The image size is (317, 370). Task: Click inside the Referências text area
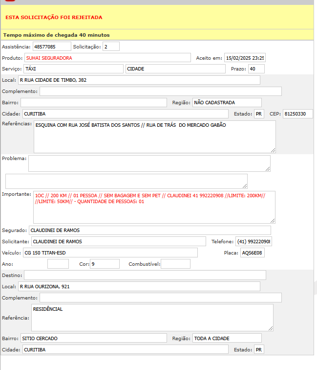point(154,137)
